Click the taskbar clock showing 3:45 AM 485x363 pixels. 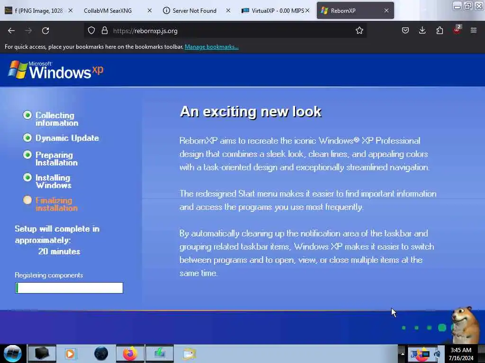pos(461,354)
